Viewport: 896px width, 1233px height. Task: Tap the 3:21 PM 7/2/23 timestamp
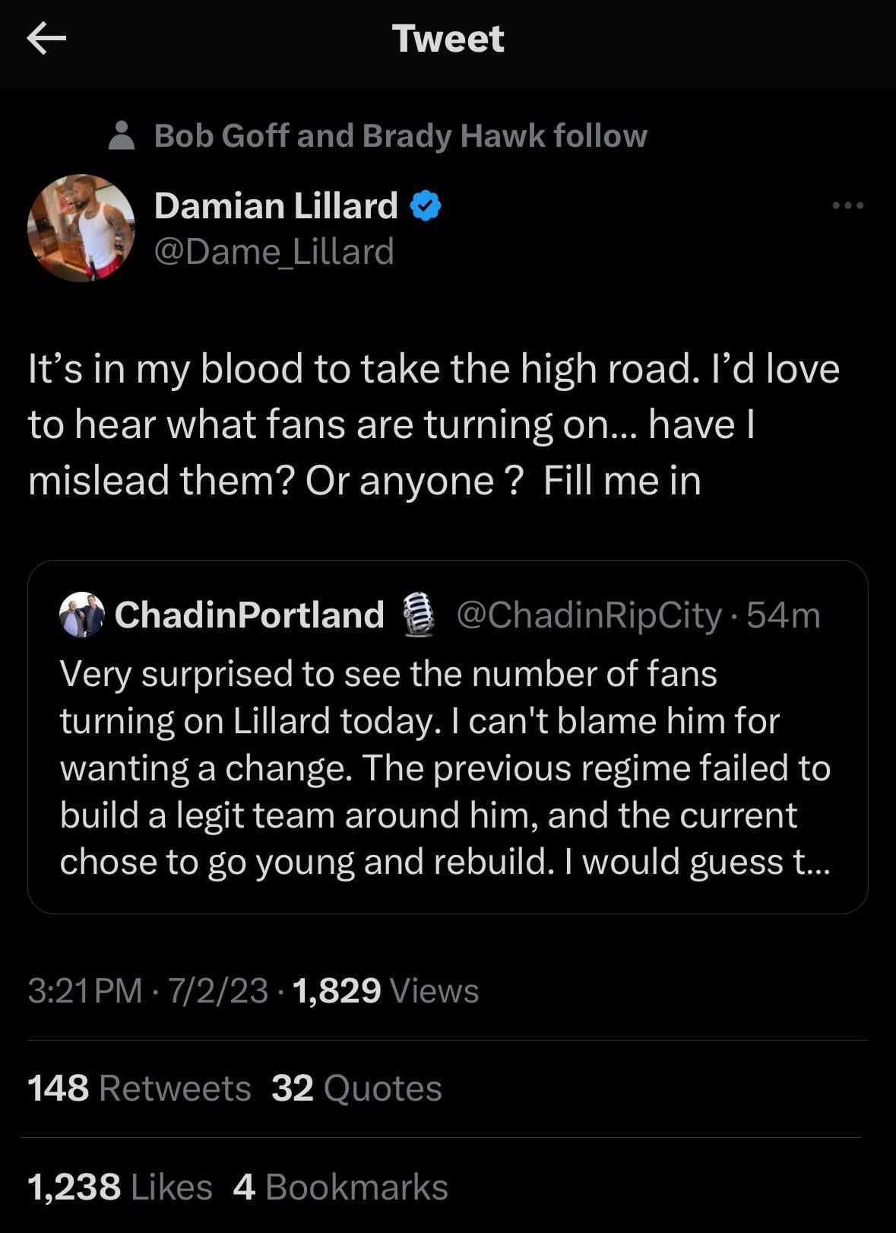click(x=147, y=991)
